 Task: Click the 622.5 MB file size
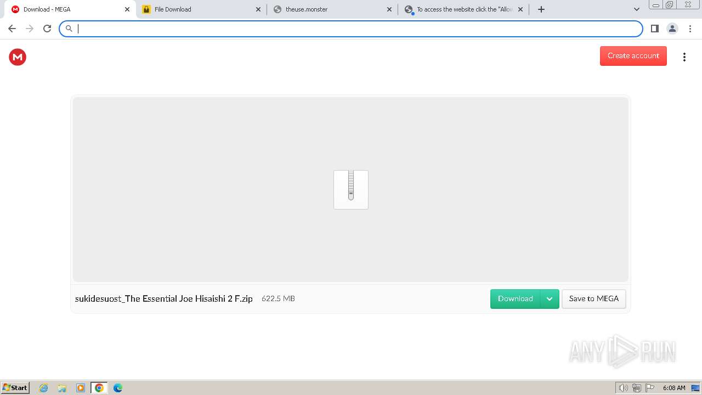278,298
